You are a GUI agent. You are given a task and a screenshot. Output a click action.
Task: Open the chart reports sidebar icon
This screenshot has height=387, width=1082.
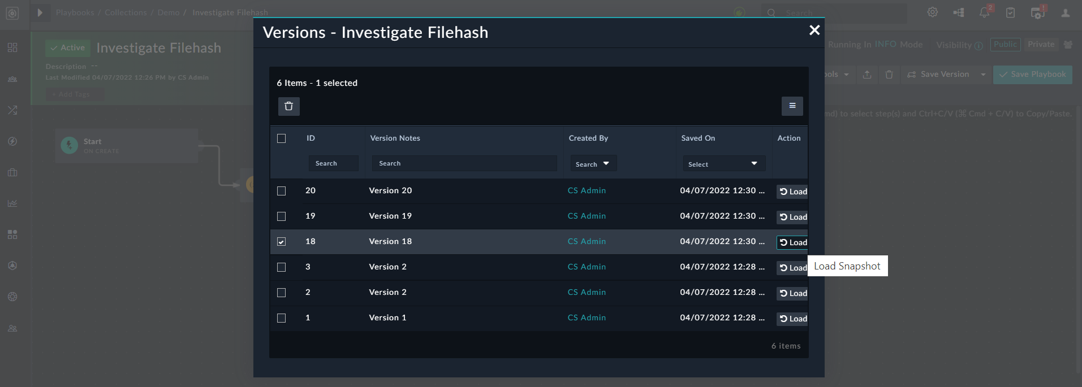pos(12,203)
